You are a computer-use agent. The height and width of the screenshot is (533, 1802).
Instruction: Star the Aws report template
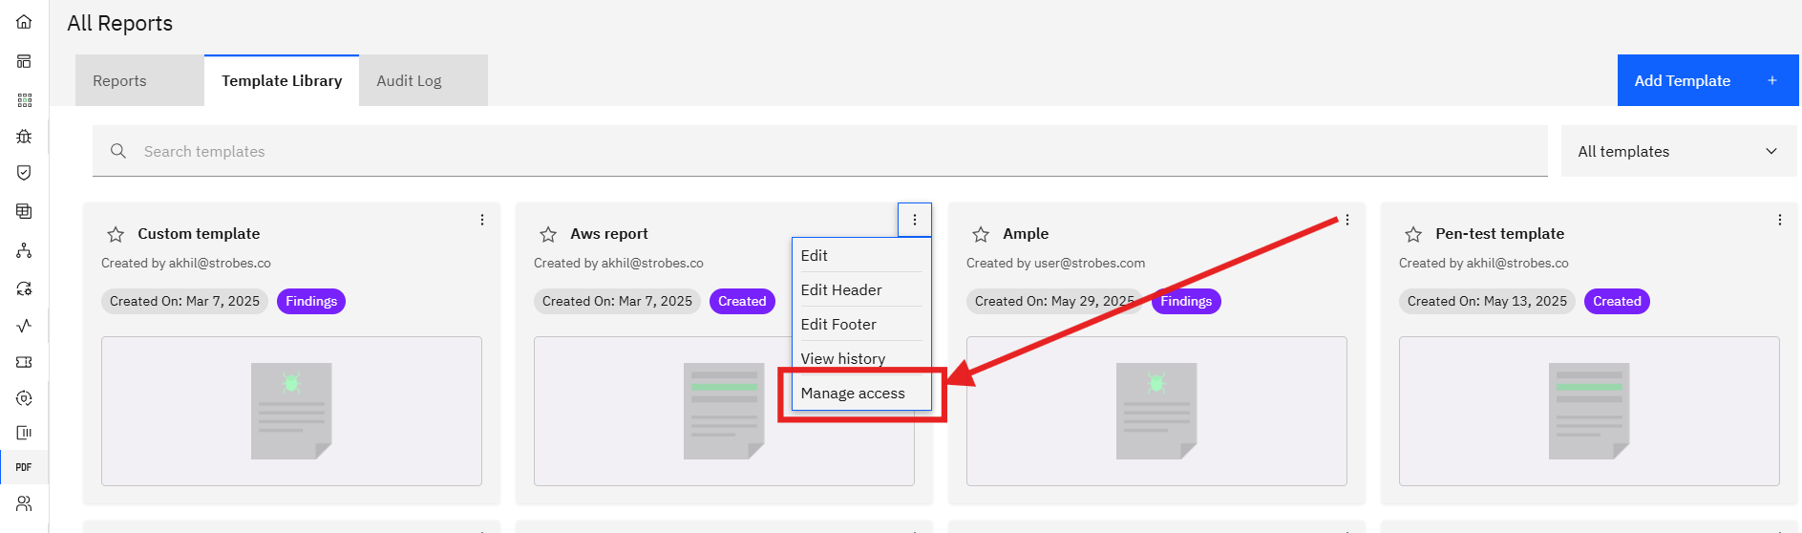(x=548, y=234)
